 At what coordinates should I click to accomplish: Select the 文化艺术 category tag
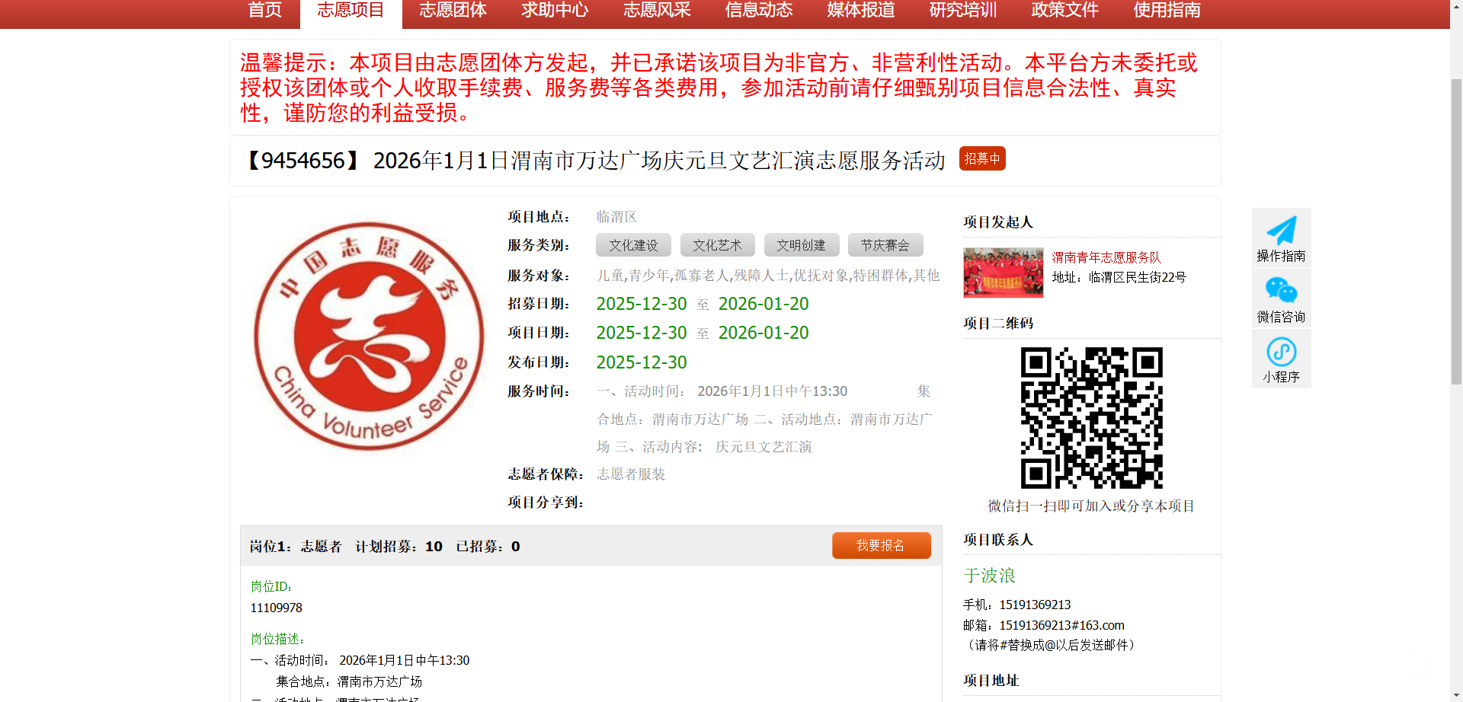tap(717, 245)
